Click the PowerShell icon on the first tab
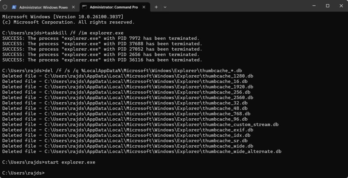 coord(14,7)
